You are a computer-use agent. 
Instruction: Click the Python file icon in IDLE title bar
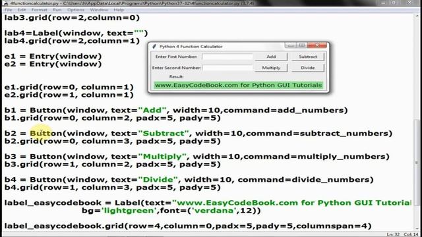tap(6, 3)
